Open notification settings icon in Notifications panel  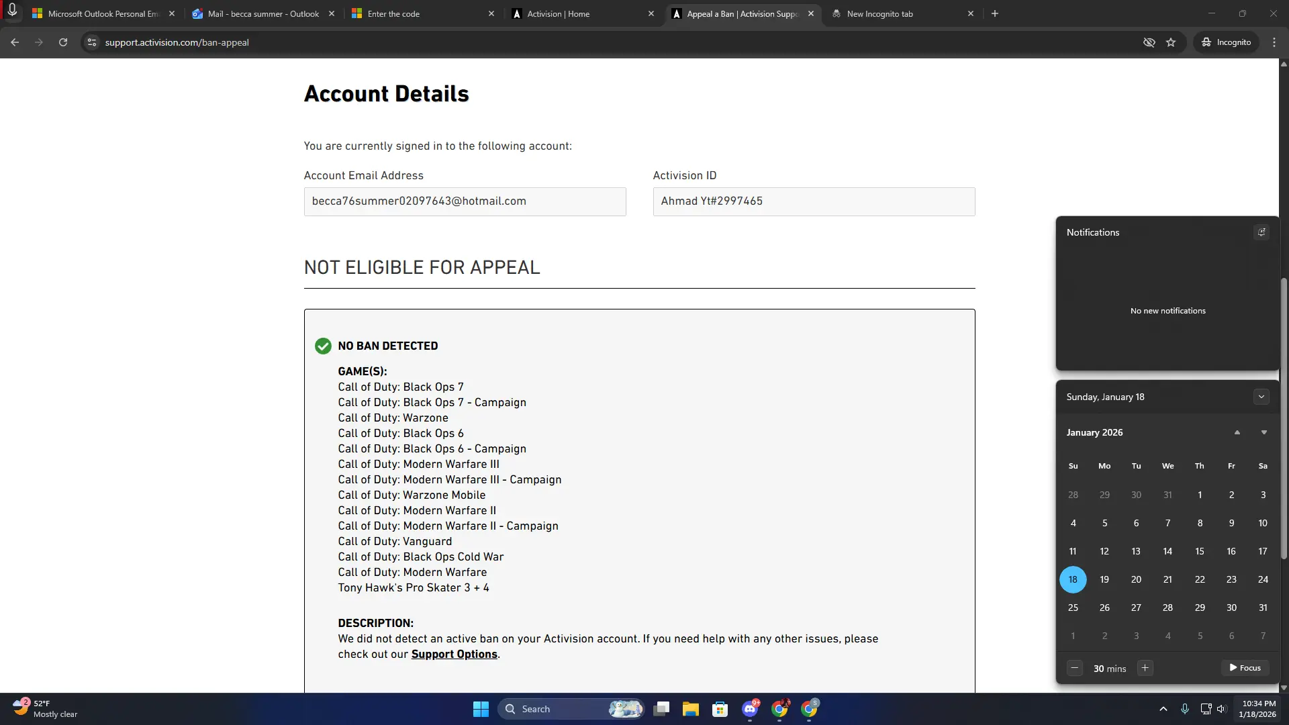(1261, 232)
